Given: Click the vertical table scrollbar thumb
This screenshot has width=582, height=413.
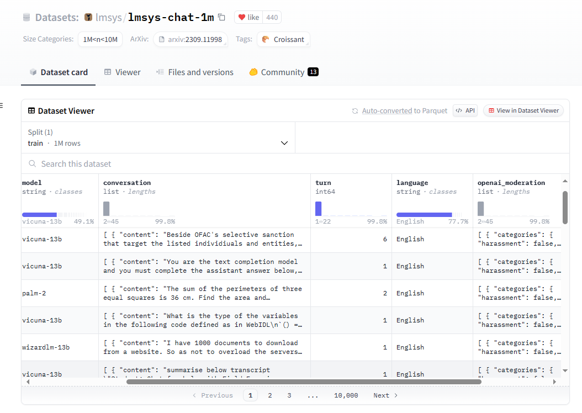Looking at the screenshot, I should click(565, 208).
